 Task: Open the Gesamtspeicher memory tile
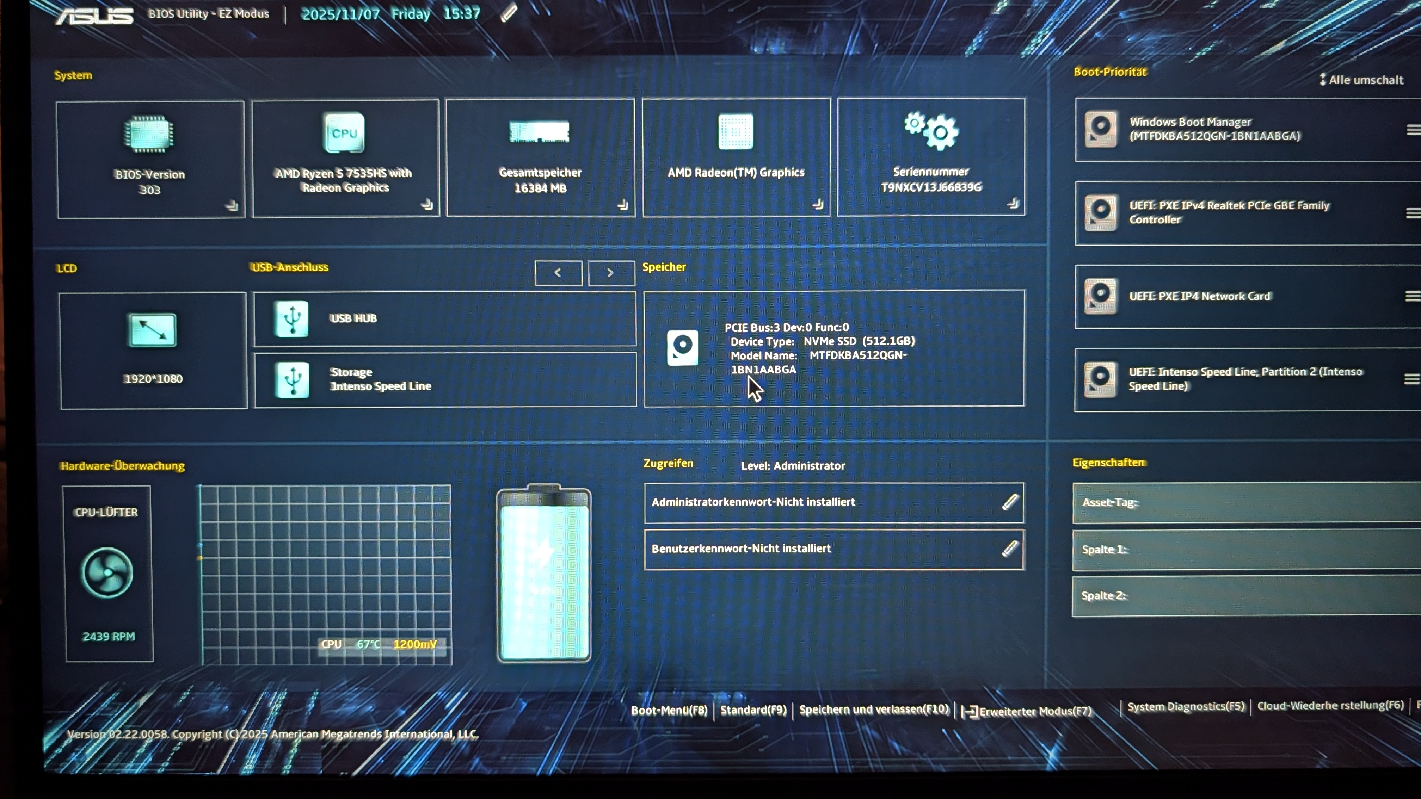pyautogui.click(x=540, y=158)
